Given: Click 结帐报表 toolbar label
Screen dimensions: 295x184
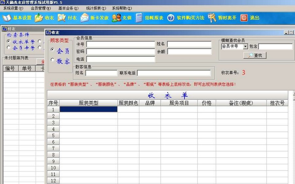Looking at the screenshot, I should (154, 18).
